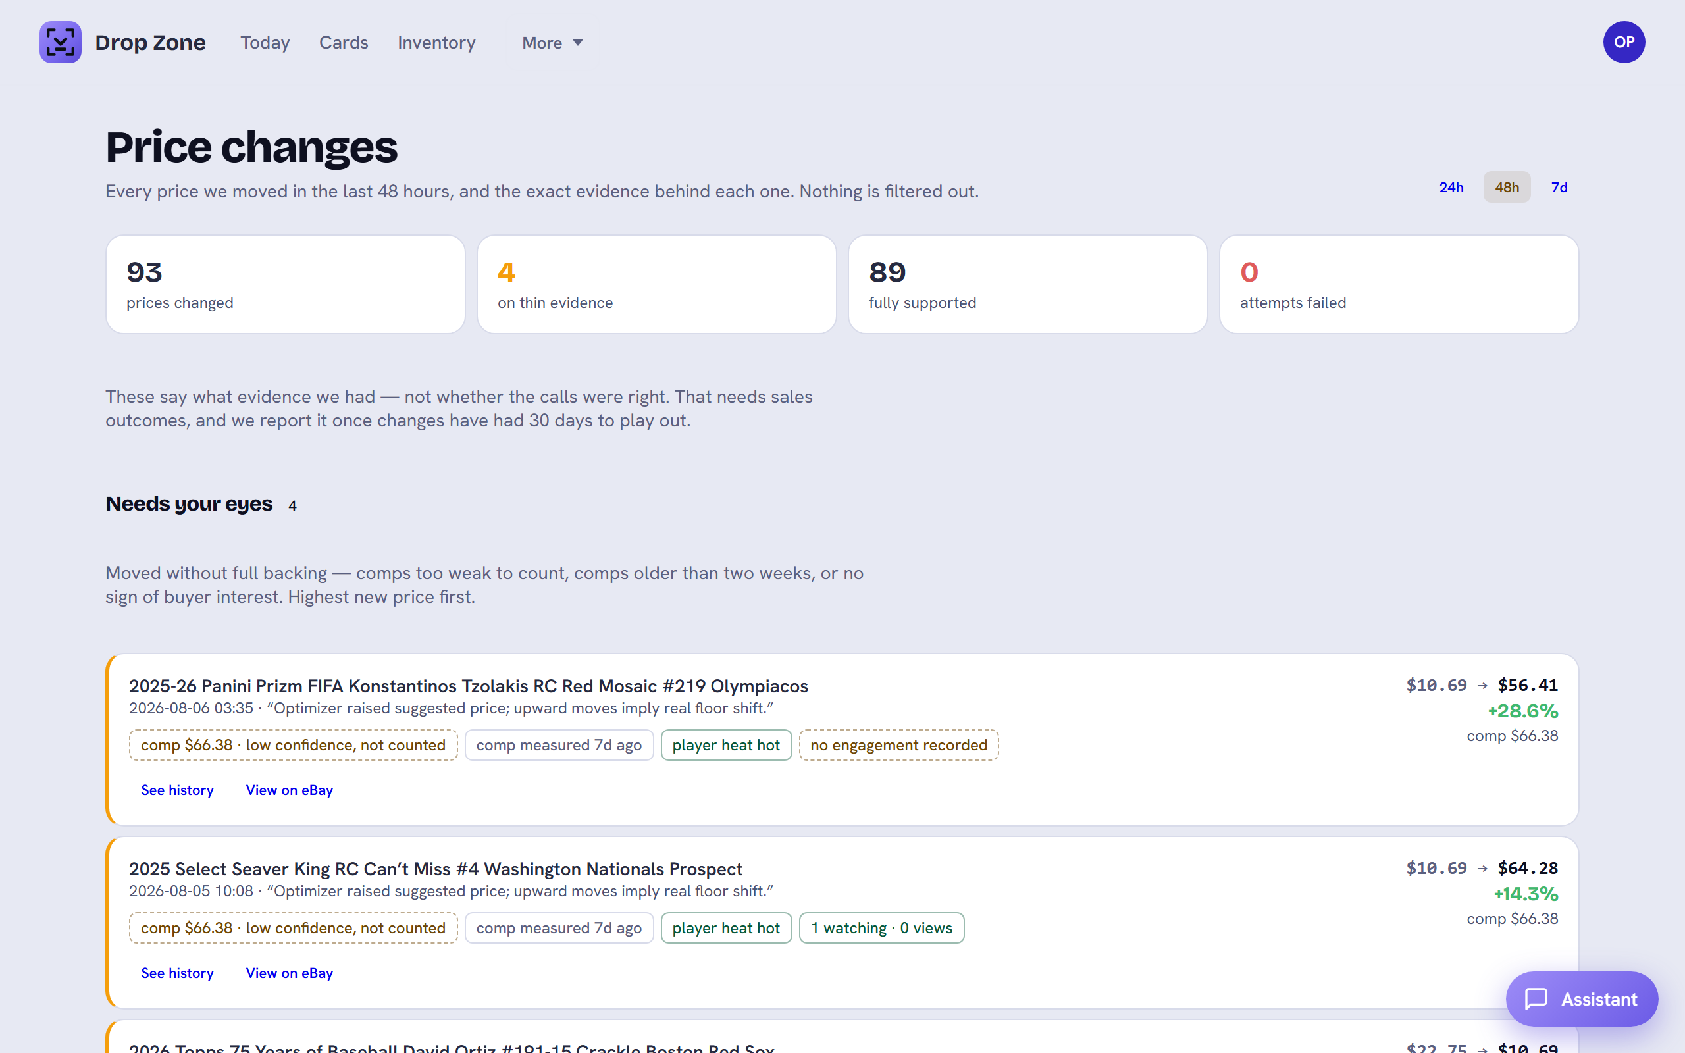Click 'no engagement recorded' tag
The height and width of the screenshot is (1053, 1685).
(x=898, y=745)
